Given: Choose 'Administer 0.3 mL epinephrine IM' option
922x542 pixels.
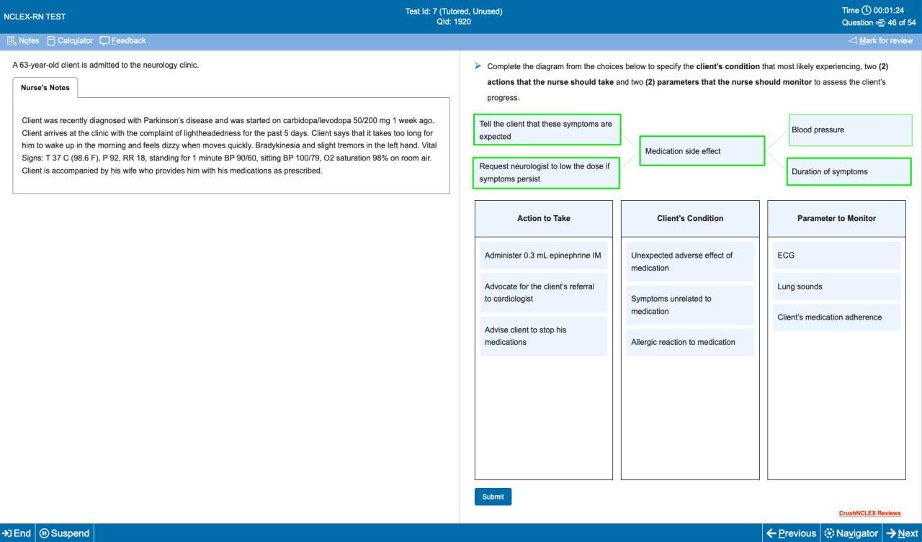Looking at the screenshot, I should (x=543, y=256).
